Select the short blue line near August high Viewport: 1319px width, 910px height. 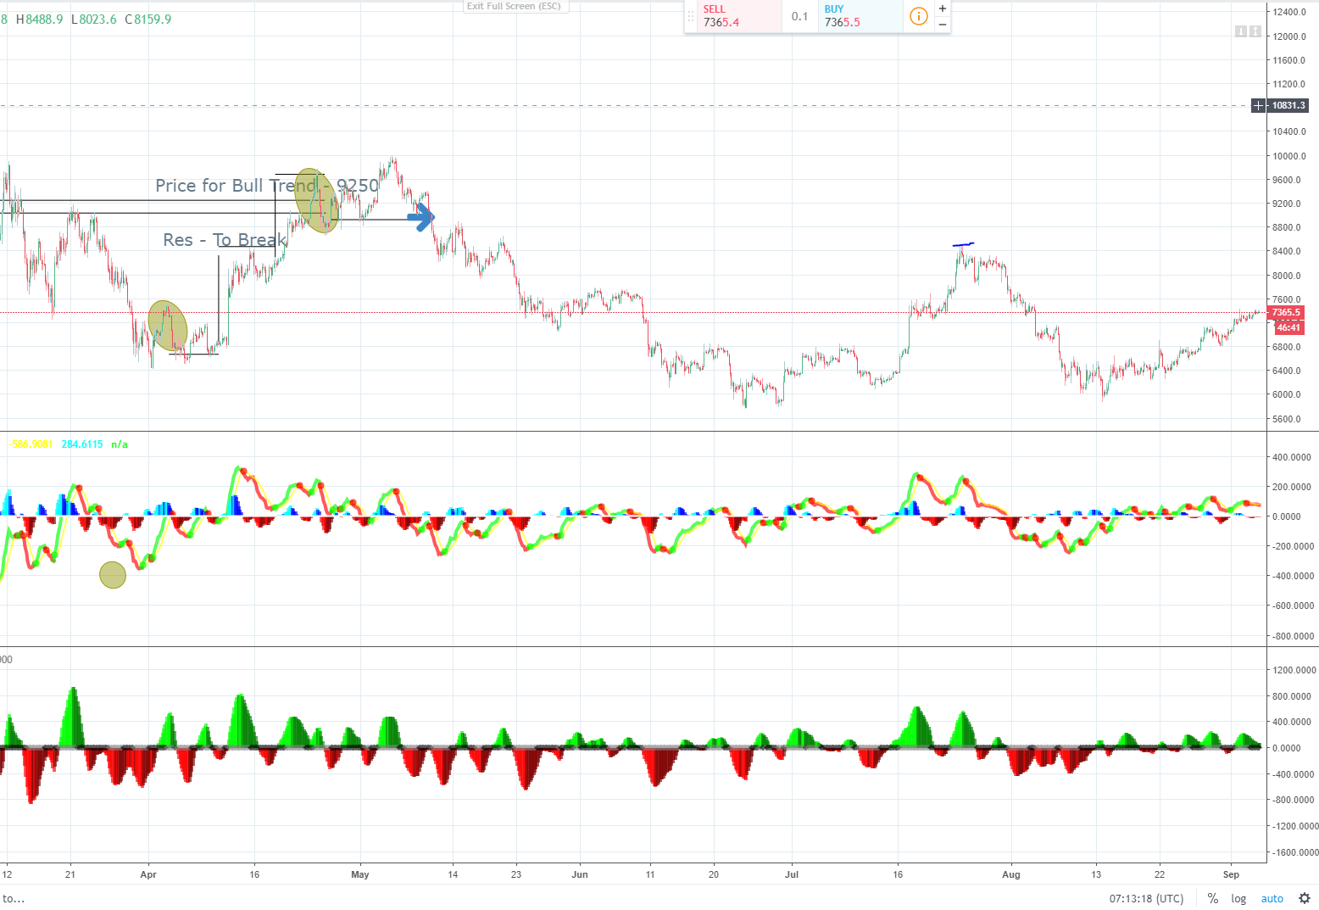964,244
